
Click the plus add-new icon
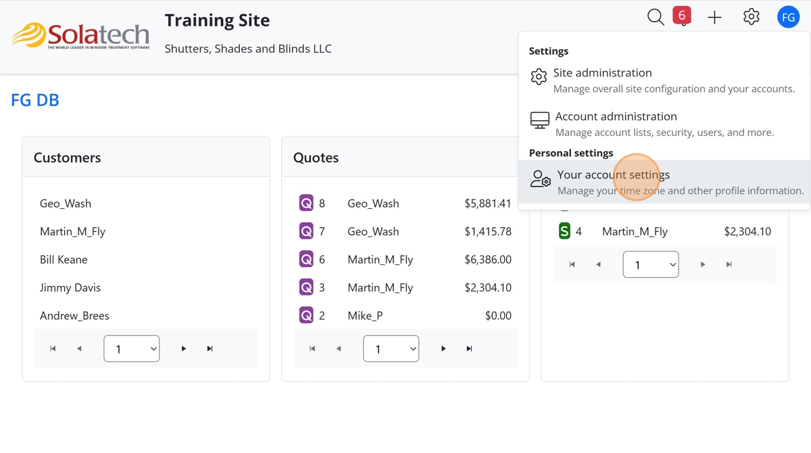coord(714,18)
